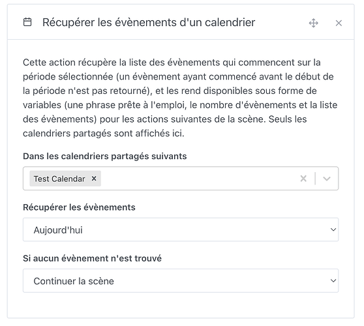364x326 pixels.
Task: Click the separator line in calendars field
Action: [x=315, y=179]
